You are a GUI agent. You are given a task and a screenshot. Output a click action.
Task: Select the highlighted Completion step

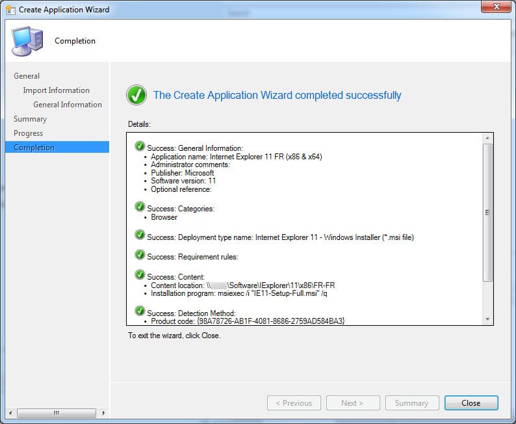tap(57, 147)
